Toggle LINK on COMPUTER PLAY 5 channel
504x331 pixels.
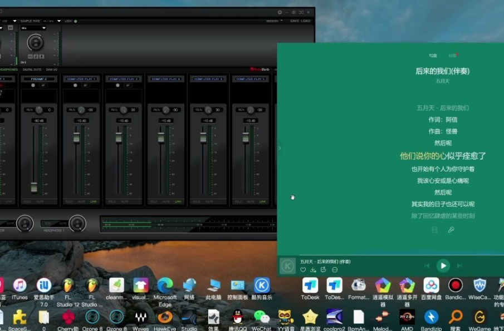coord(263,201)
